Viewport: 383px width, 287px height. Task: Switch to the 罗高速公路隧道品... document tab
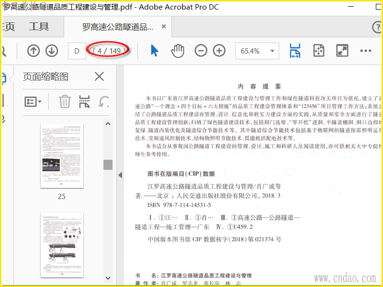[117, 27]
